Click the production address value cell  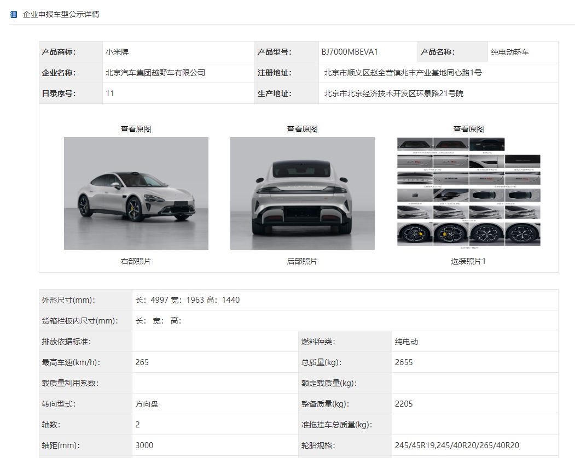(393, 93)
